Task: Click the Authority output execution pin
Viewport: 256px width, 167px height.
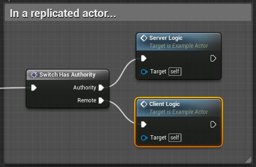Action: pos(101,88)
